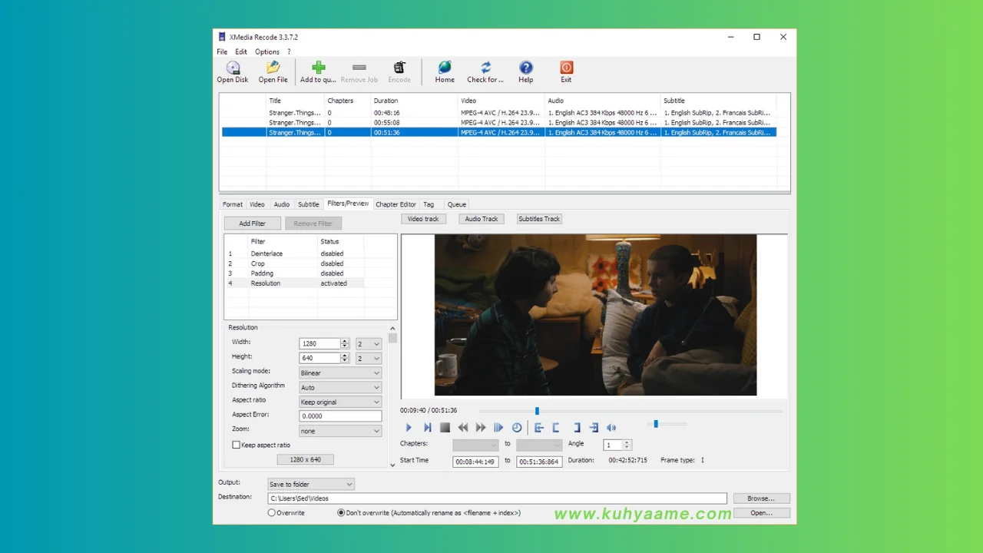983x553 pixels.
Task: Open the Width divisor dropdown
Action: [368, 344]
